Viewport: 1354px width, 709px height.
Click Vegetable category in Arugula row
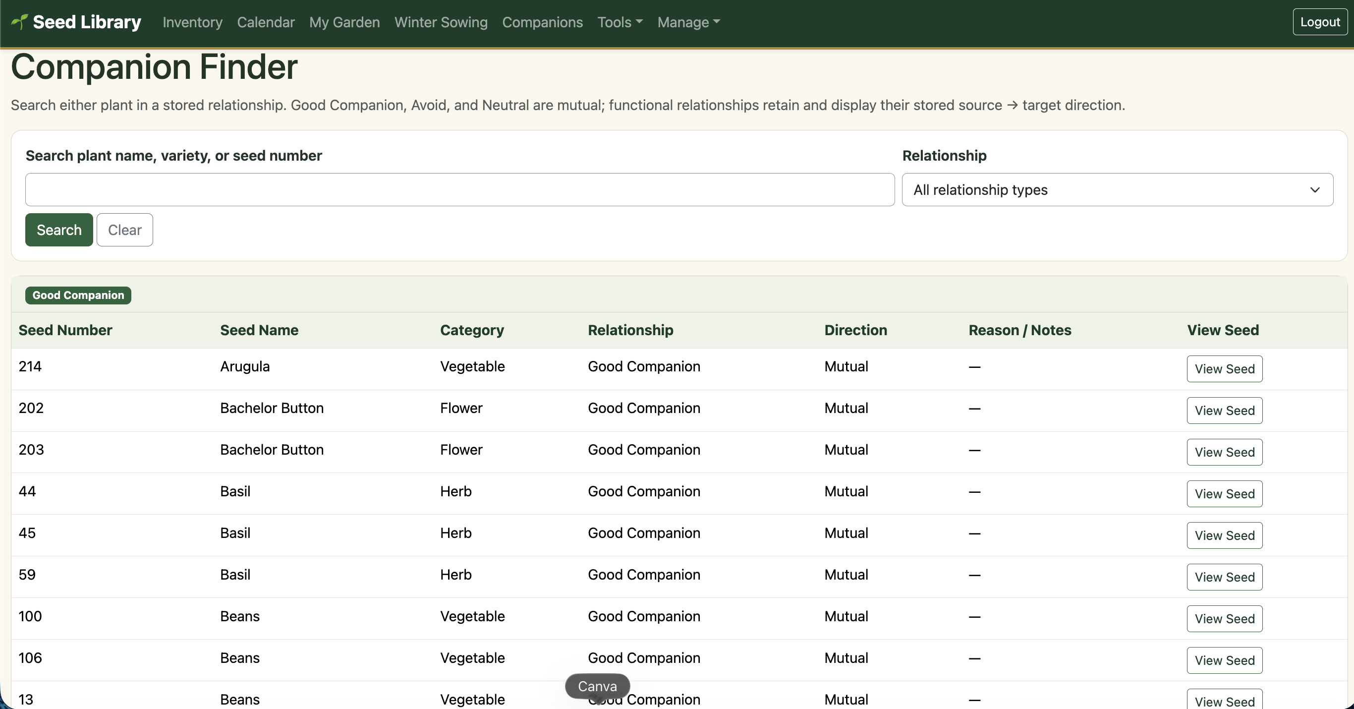[x=472, y=366]
